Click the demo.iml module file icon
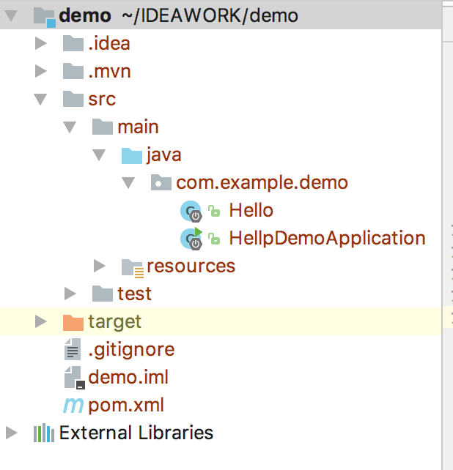 74,378
